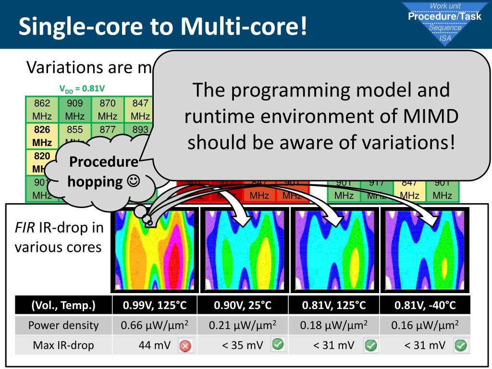492x369 pixels.
Task: Click the green check in the 0.81V, -40°C column
Action: coord(461,345)
